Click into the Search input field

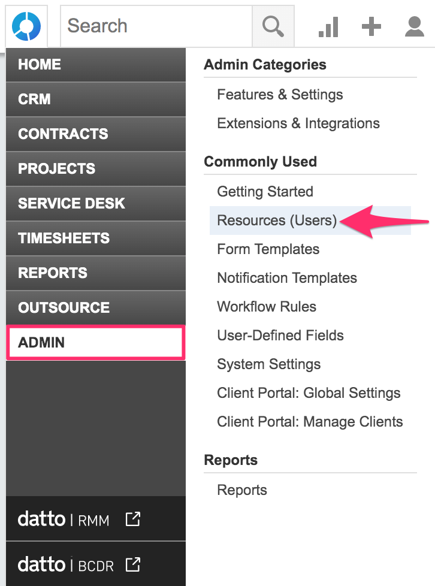click(156, 26)
